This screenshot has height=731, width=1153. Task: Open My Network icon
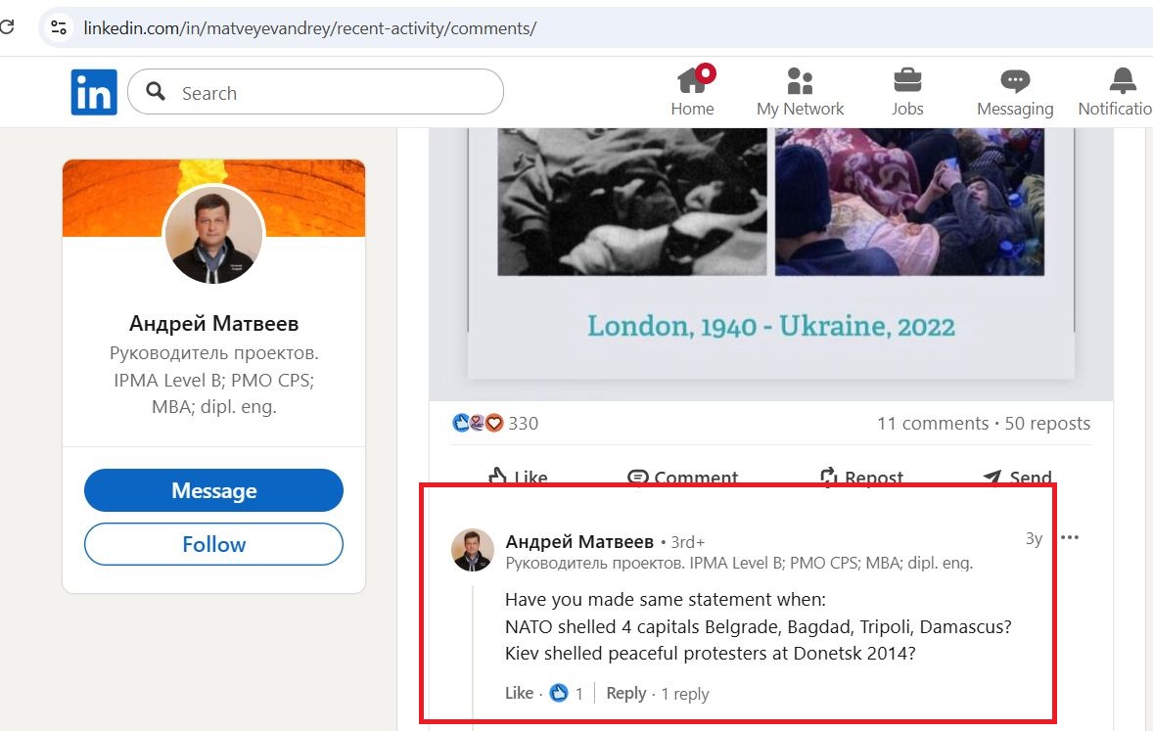click(800, 81)
